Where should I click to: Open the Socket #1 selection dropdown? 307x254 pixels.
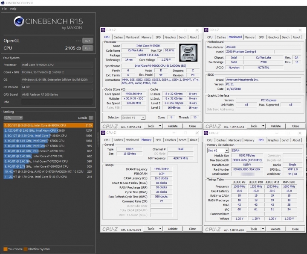(133, 118)
